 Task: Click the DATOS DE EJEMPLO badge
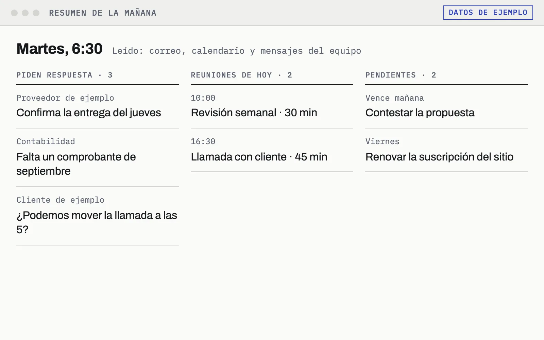pyautogui.click(x=488, y=13)
